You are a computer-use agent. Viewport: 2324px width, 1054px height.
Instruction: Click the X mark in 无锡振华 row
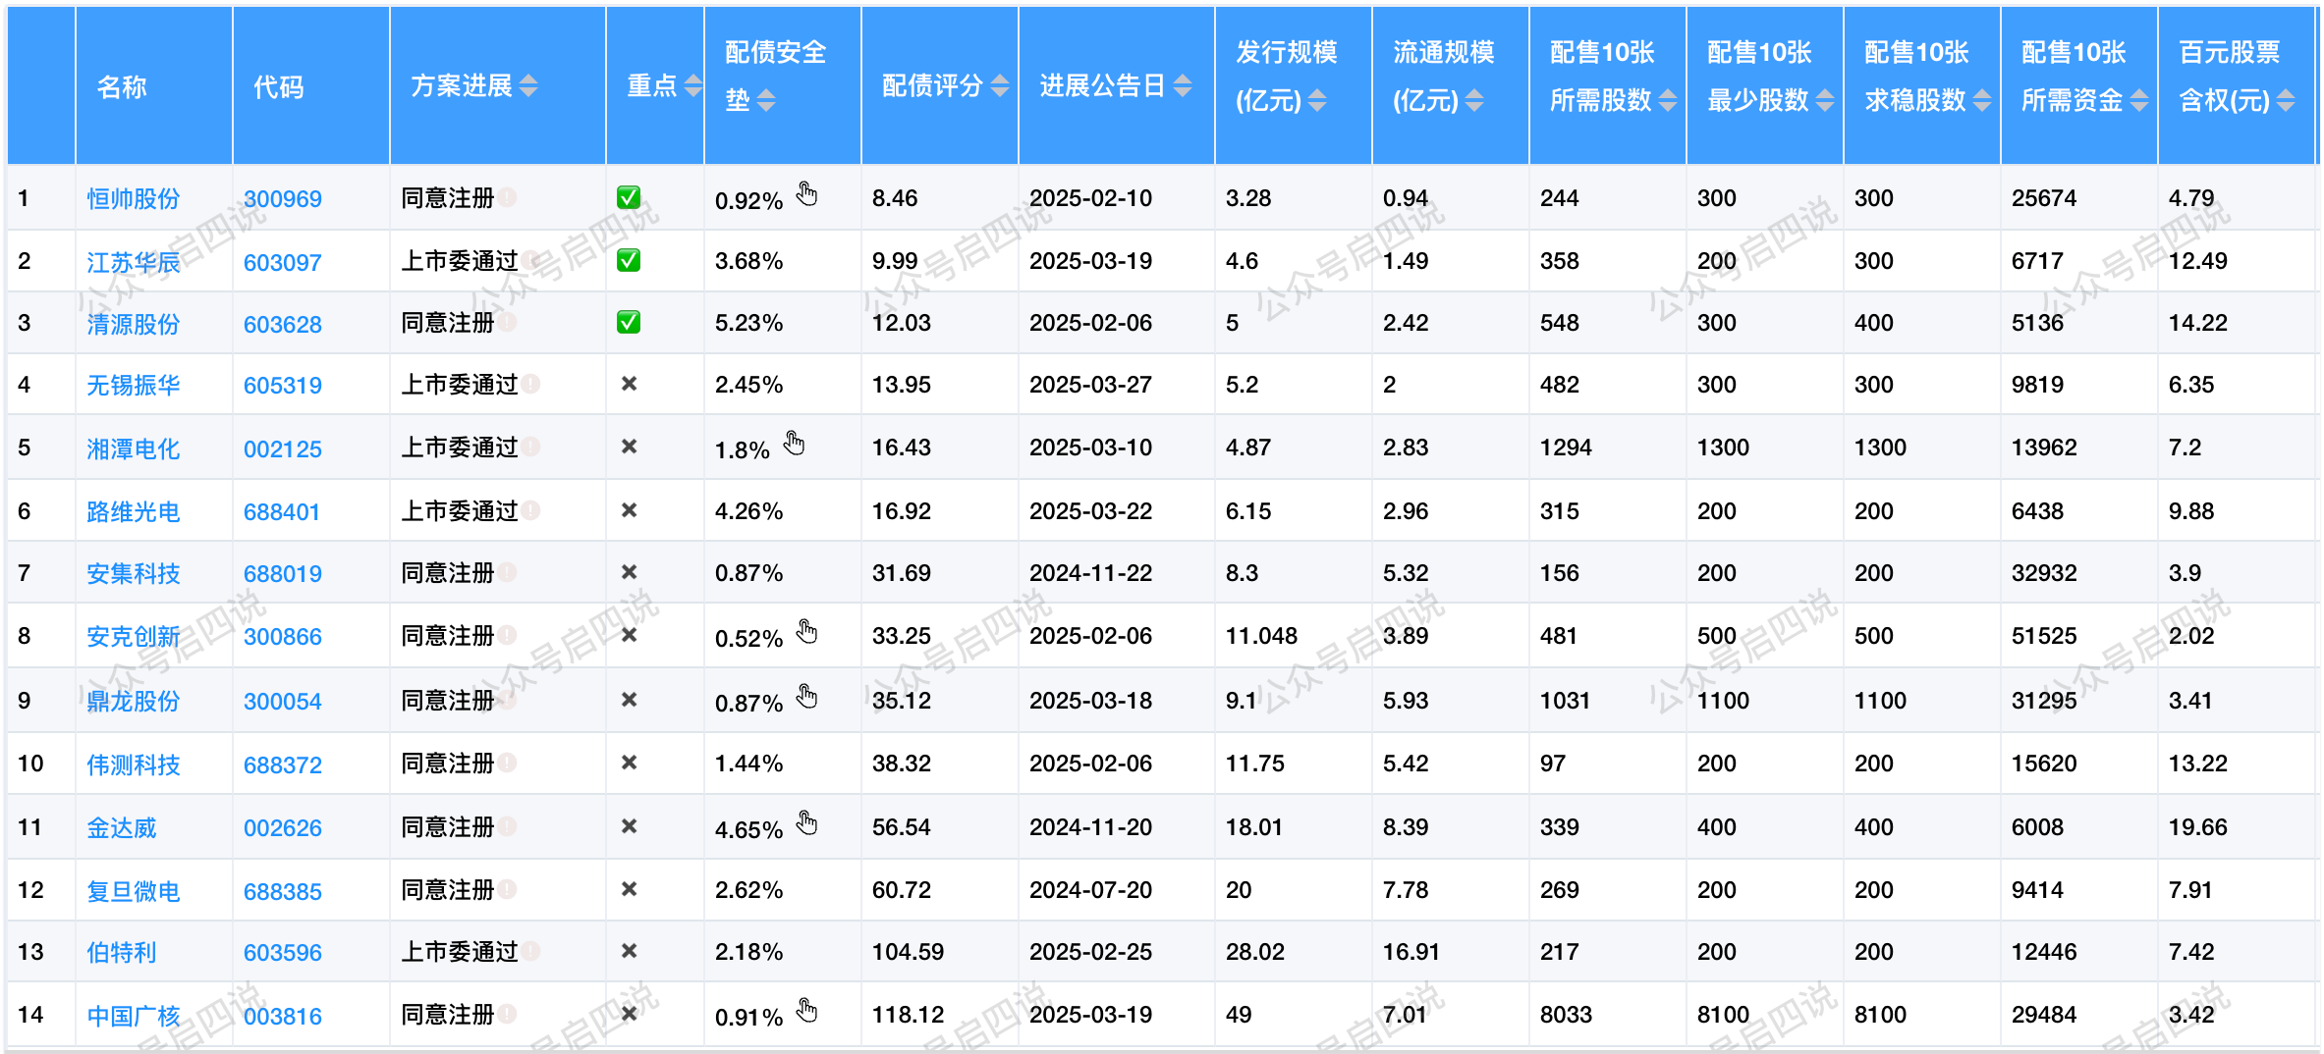click(x=629, y=384)
